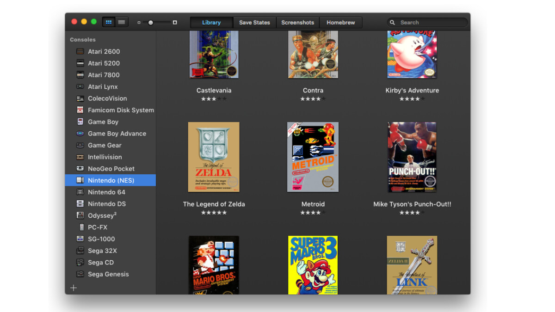Click the Game Boy handheld icon
Viewport: 555px width, 312px height.
pos(80,122)
